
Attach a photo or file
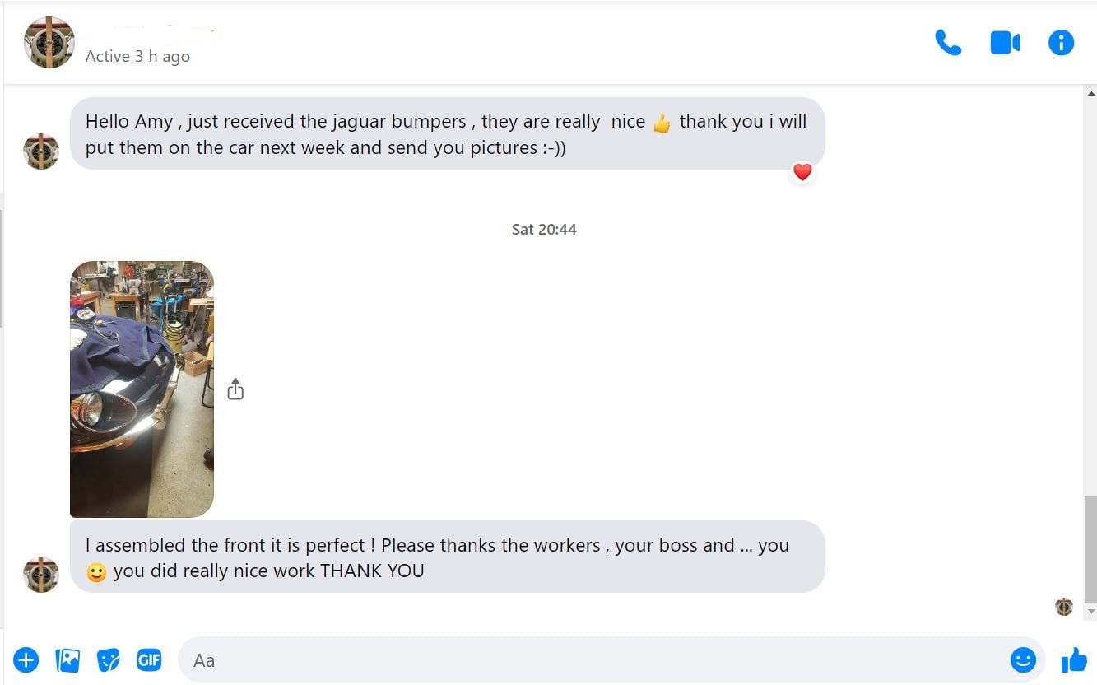pos(67,659)
